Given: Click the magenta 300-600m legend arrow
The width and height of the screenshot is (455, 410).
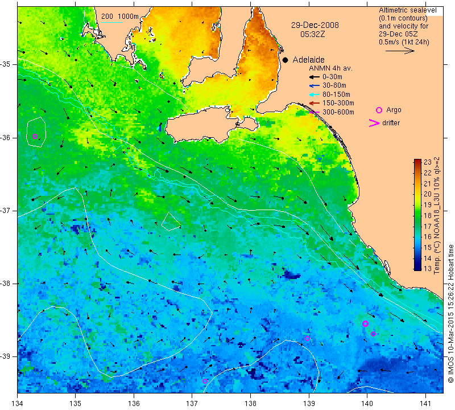Looking at the screenshot, I should 315,112.
